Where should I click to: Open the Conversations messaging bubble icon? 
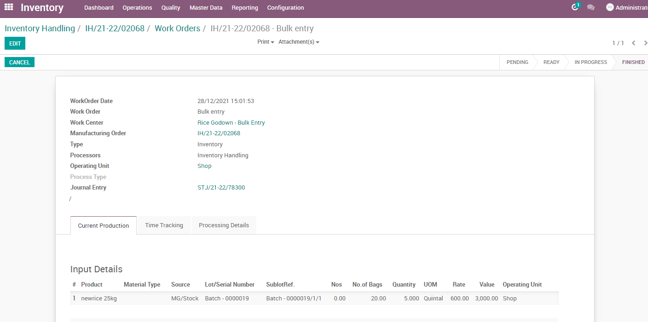point(591,7)
